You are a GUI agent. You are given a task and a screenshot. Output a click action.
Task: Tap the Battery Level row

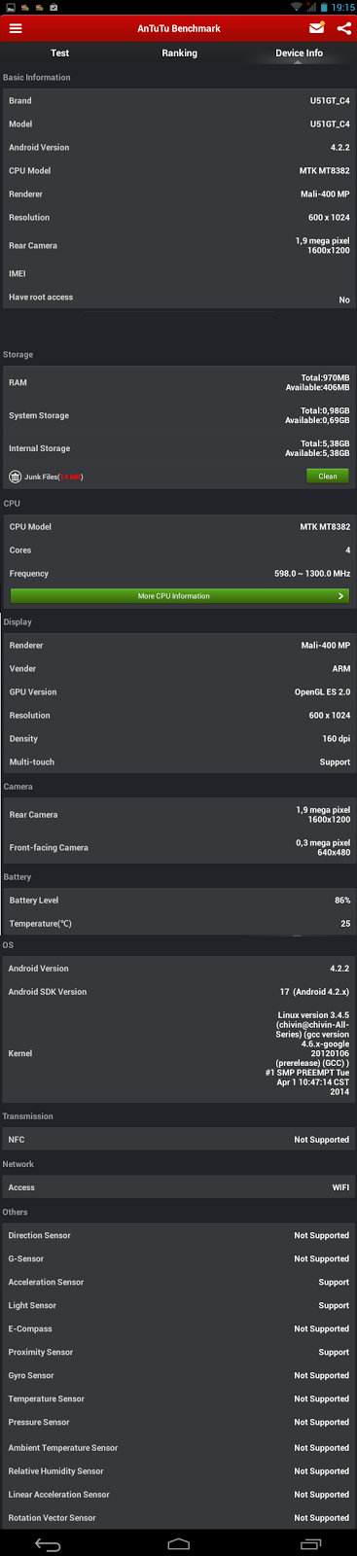tap(179, 901)
